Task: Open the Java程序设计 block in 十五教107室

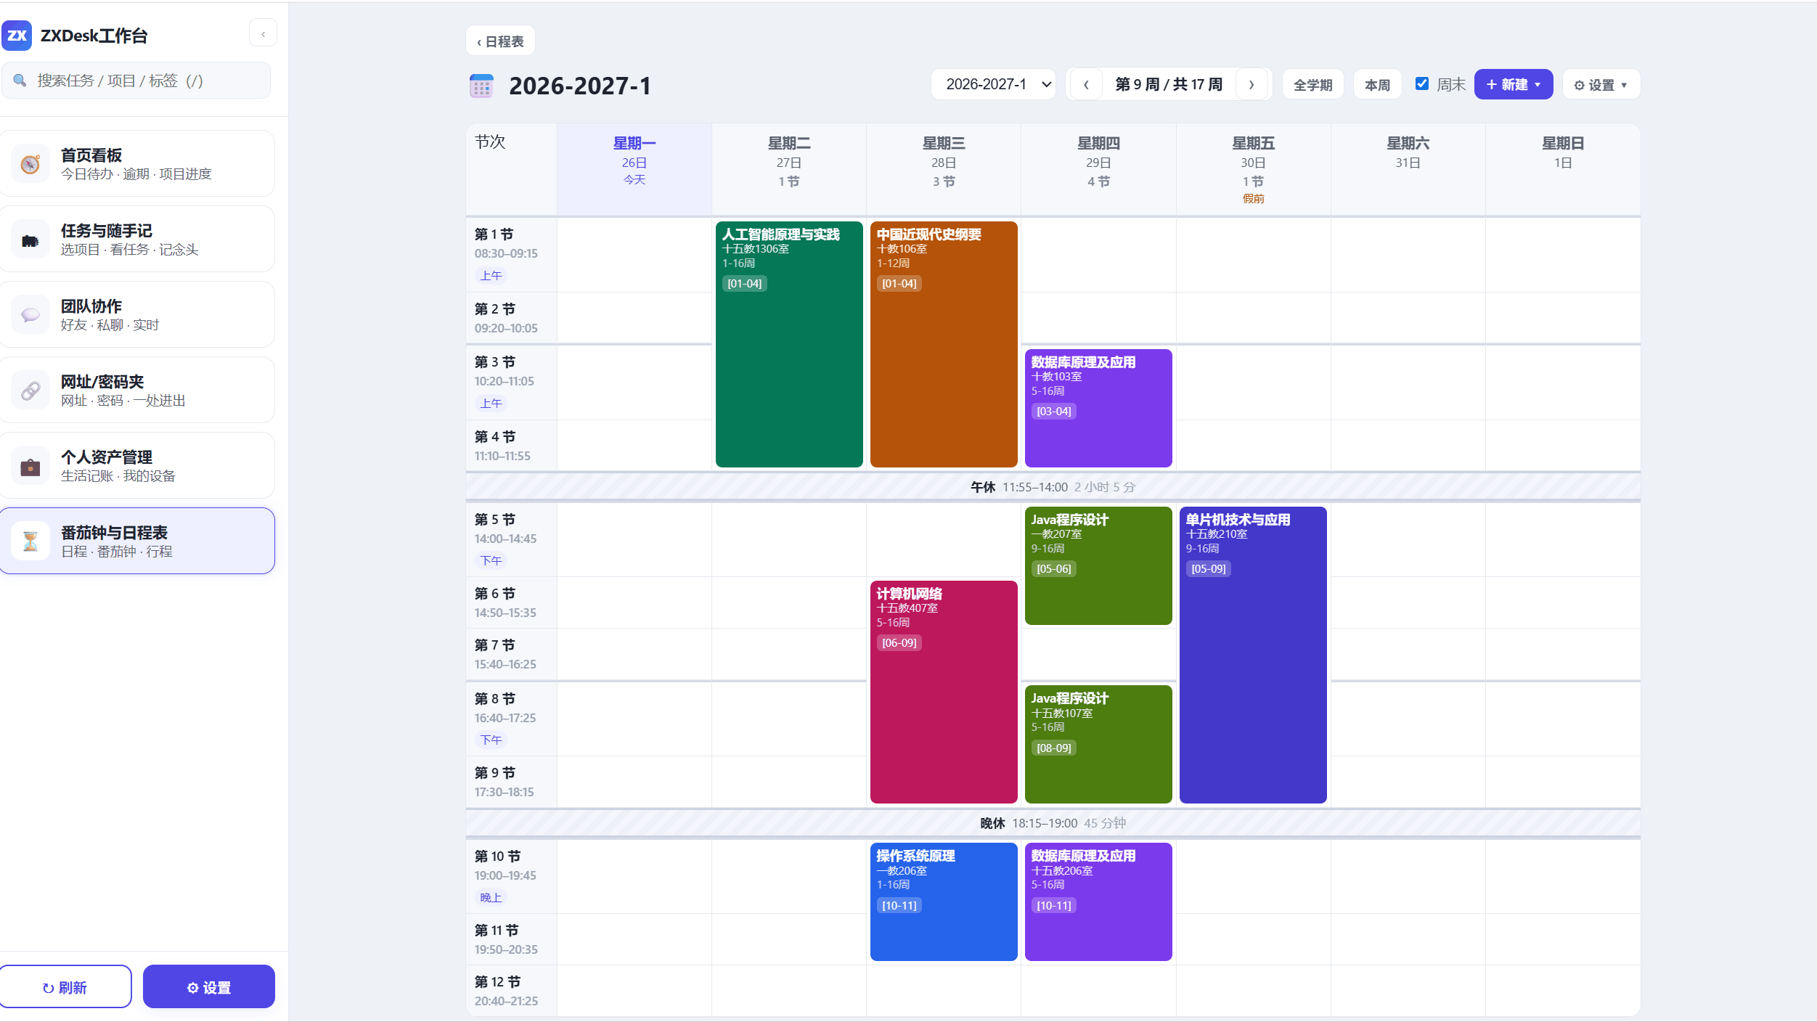Action: coord(1098,744)
